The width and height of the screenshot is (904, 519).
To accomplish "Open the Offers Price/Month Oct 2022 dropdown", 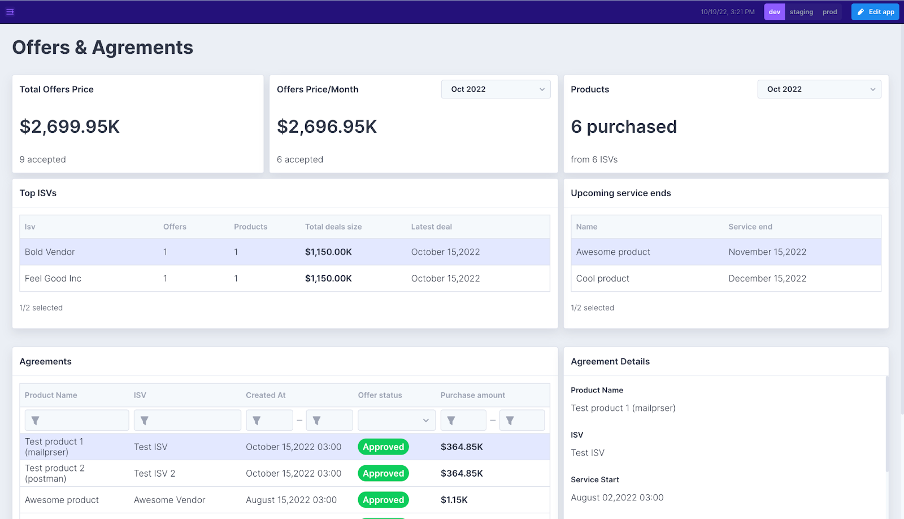I will point(496,89).
